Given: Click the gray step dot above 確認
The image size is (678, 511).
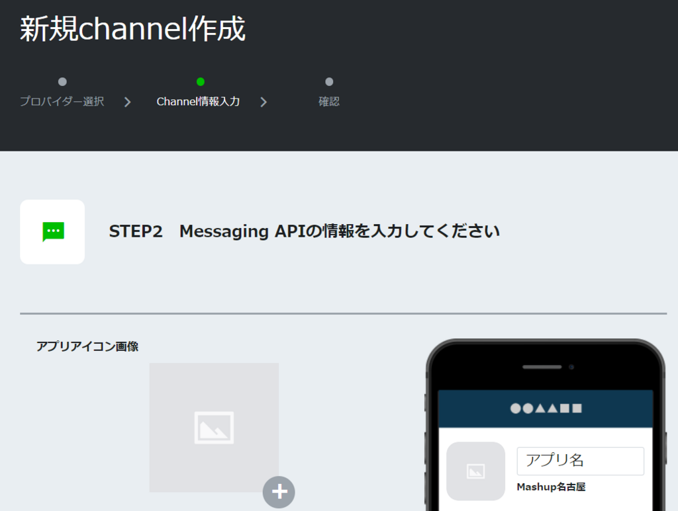Looking at the screenshot, I should (x=329, y=82).
